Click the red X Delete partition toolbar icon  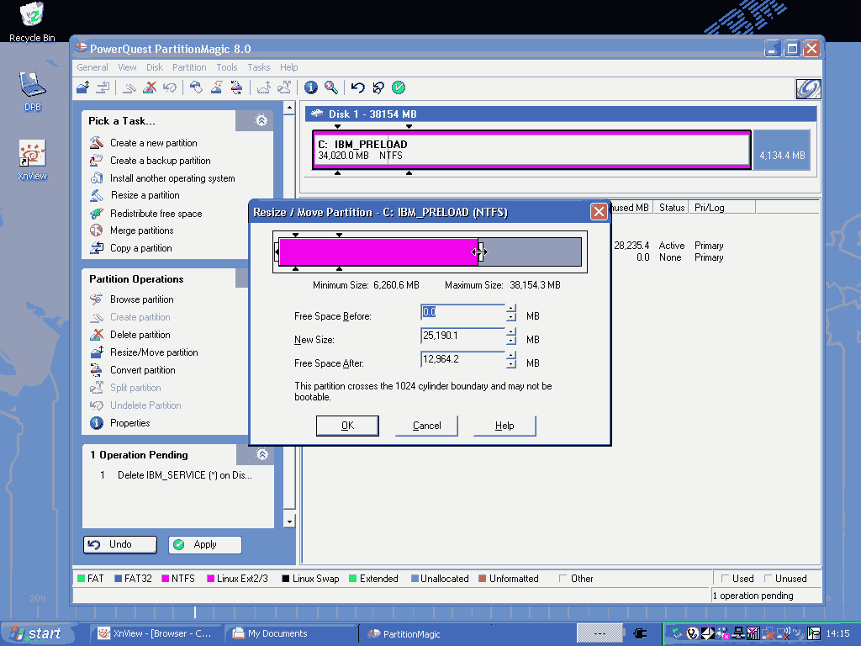pyautogui.click(x=150, y=87)
